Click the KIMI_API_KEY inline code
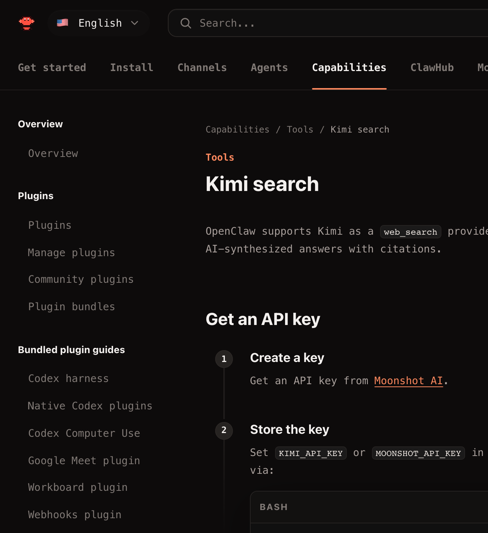488x533 pixels. (311, 453)
